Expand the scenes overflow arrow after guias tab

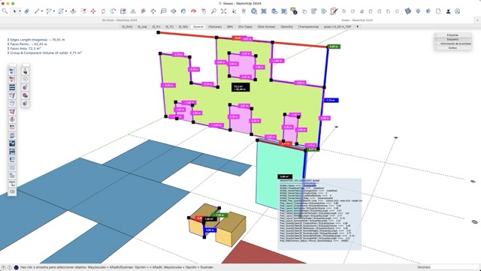(357, 27)
